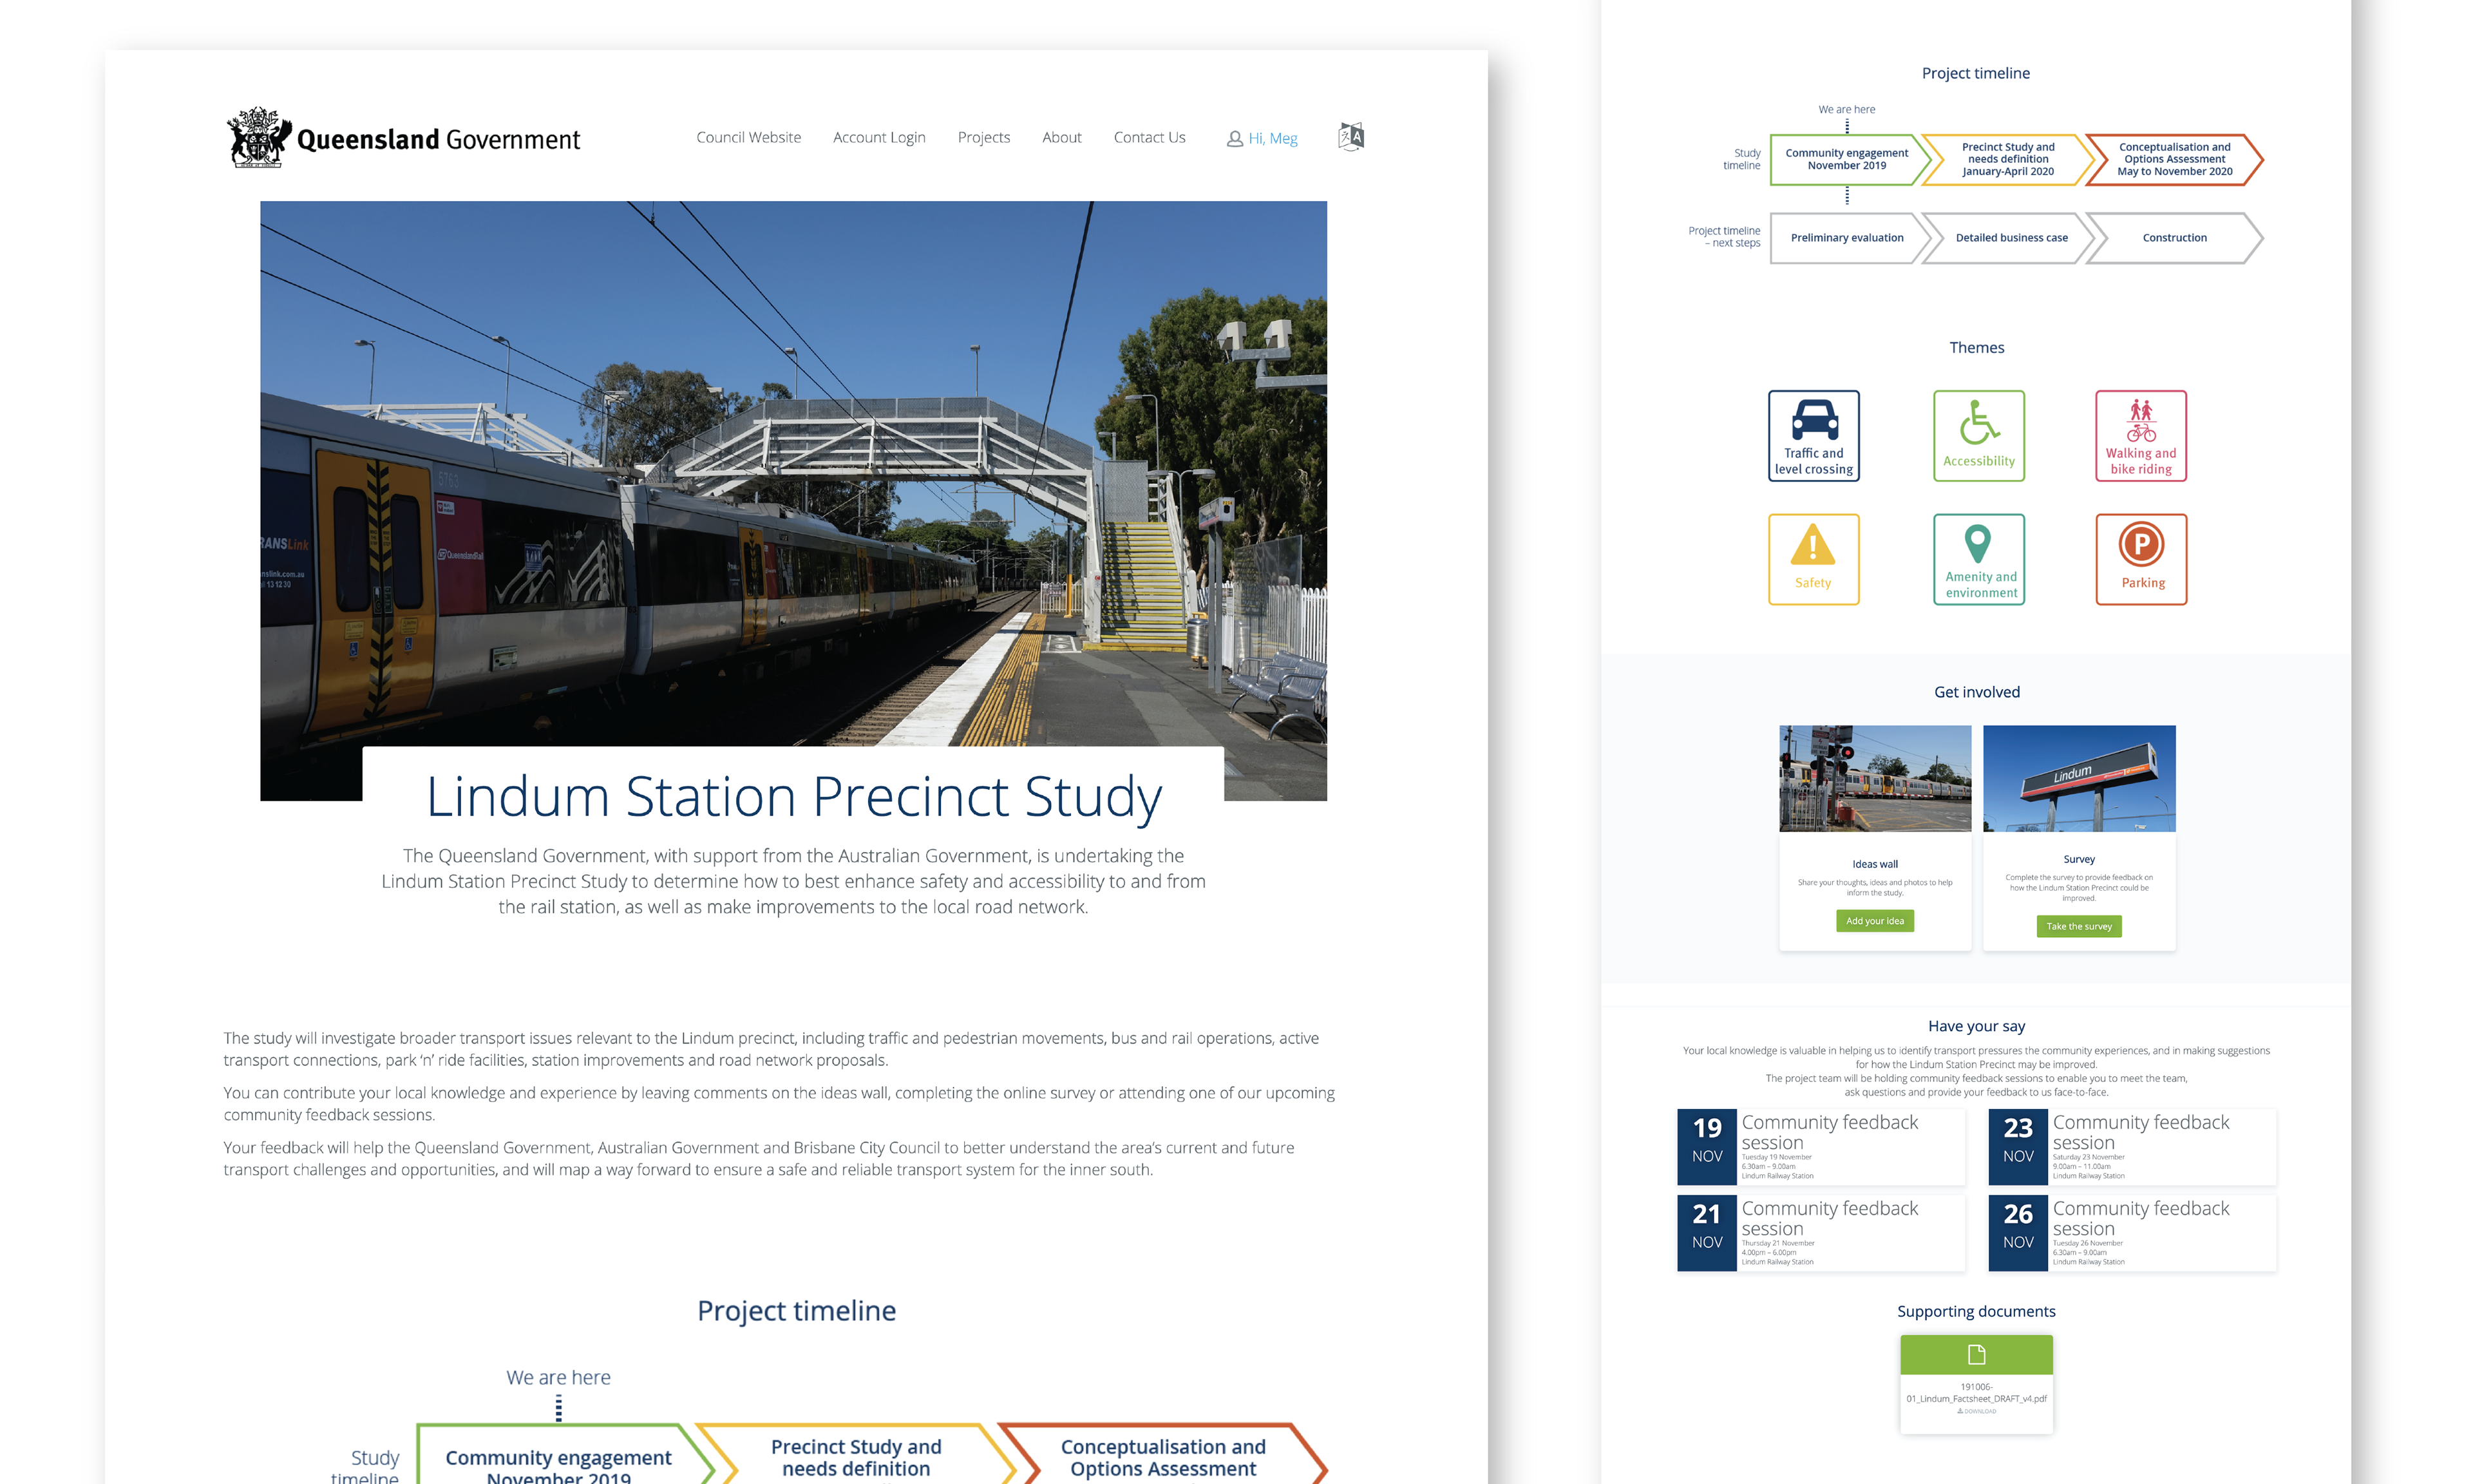The width and height of the screenshot is (2473, 1484).
Task: Click Conceptualisation and Options Assessment stage in right panel
Action: [2174, 160]
